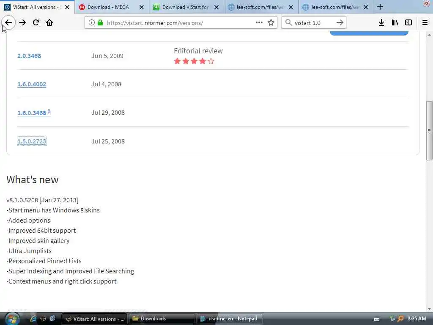Viewport: 433px width, 325px height.
Task: Open the Firefox hamburger menu
Action: 425,23
